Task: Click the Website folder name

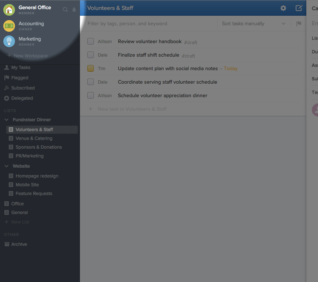Action: pyautogui.click(x=21, y=166)
